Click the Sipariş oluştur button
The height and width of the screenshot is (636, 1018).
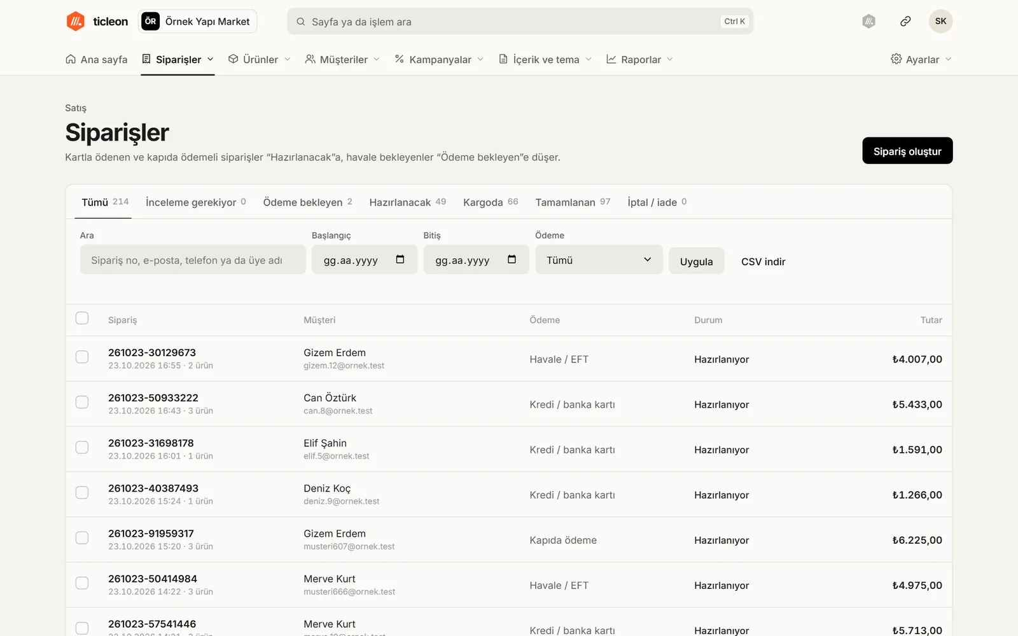[907, 151]
